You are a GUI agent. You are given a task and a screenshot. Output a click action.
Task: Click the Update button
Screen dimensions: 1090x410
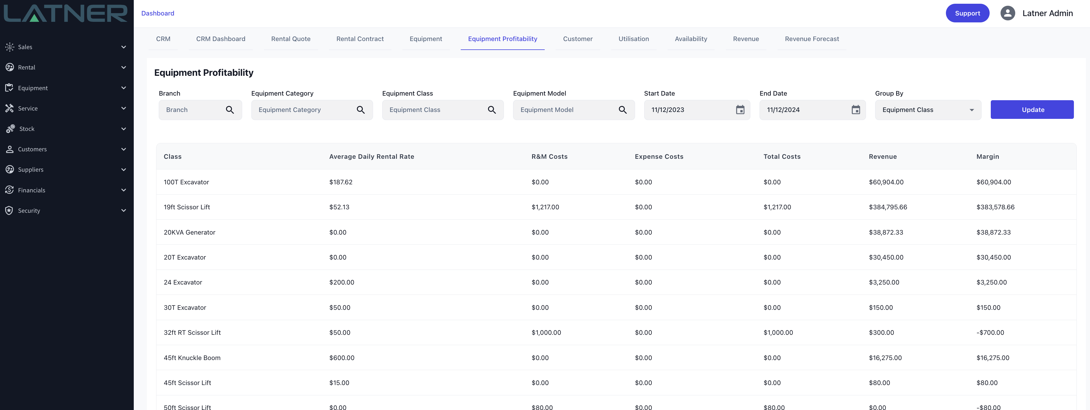(1032, 110)
